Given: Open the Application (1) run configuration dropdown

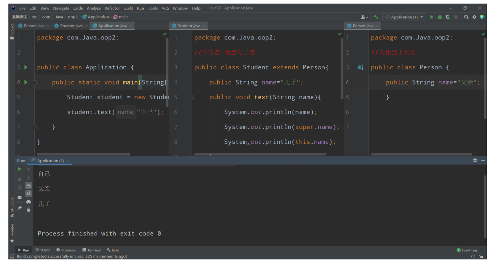Looking at the screenshot, I should pos(404,17).
